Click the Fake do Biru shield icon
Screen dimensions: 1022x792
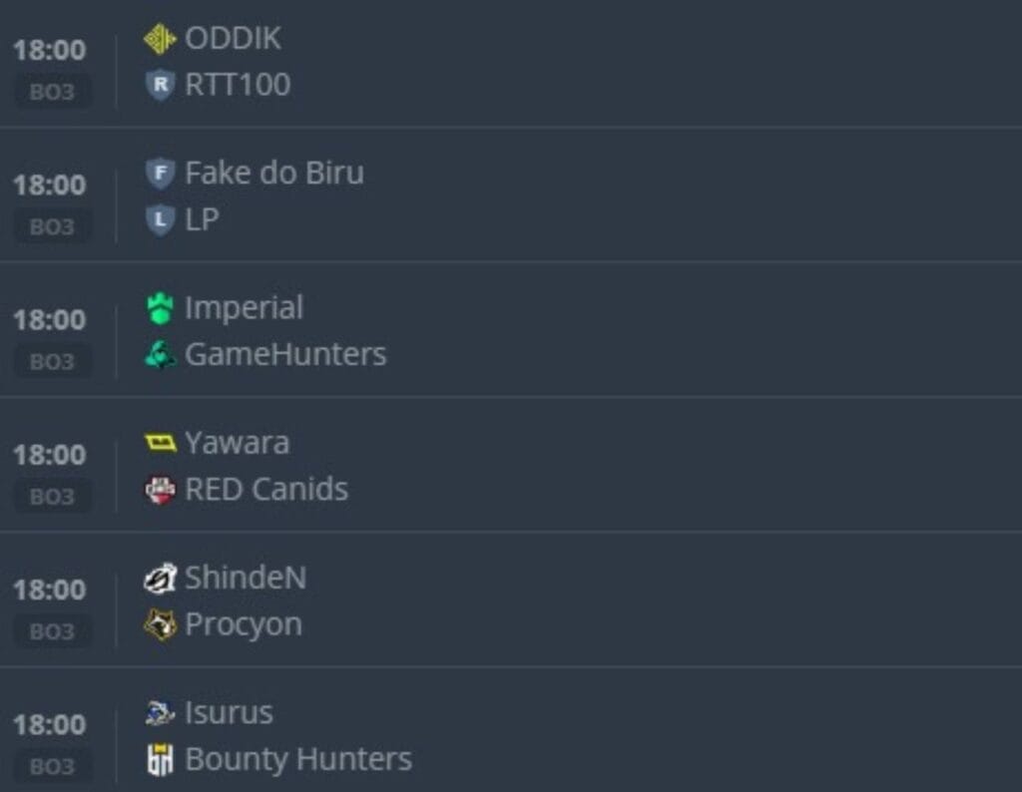click(x=160, y=174)
